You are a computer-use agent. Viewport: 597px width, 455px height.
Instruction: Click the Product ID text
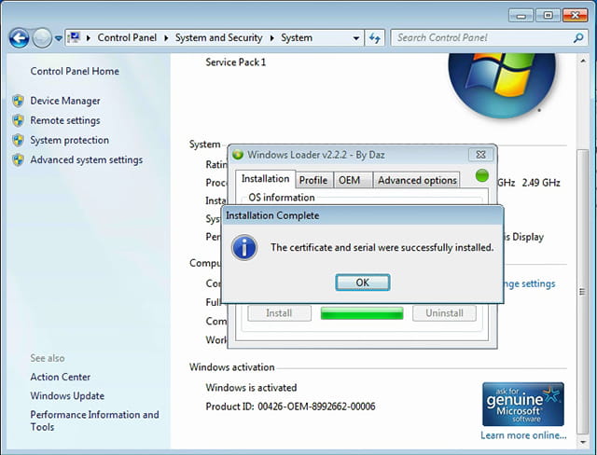290,407
